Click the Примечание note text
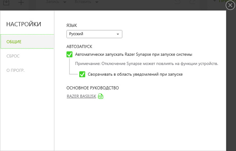This screenshot has height=151, width=236. point(147,63)
